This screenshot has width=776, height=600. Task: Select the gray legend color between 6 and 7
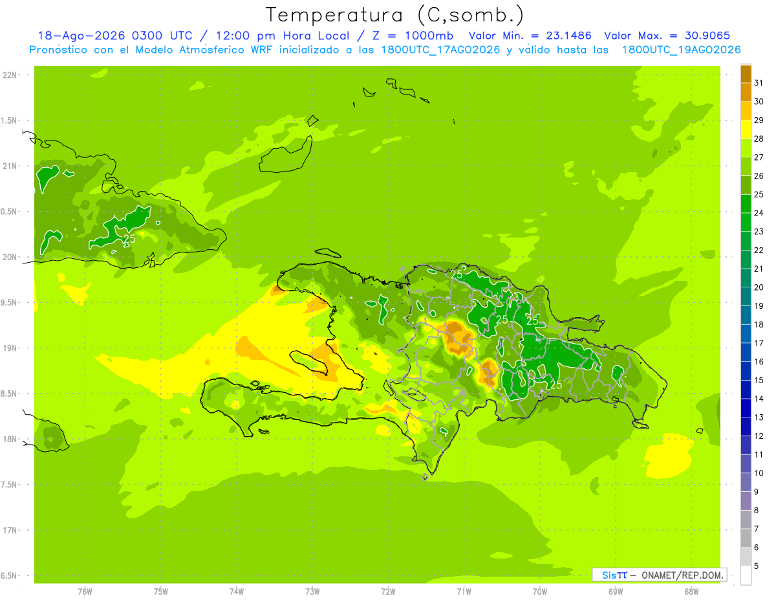[x=746, y=539]
